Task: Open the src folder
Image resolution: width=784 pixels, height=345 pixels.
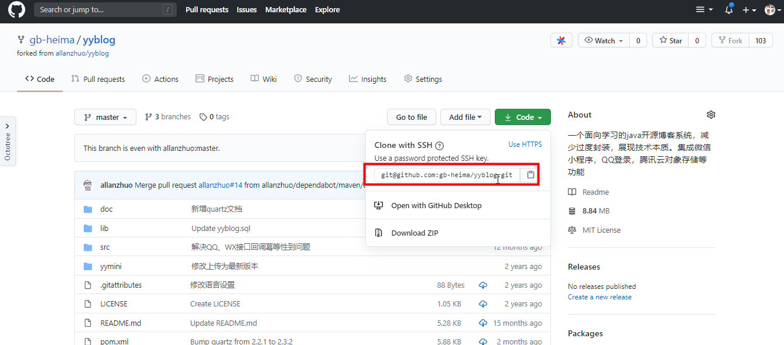Action: [x=105, y=247]
